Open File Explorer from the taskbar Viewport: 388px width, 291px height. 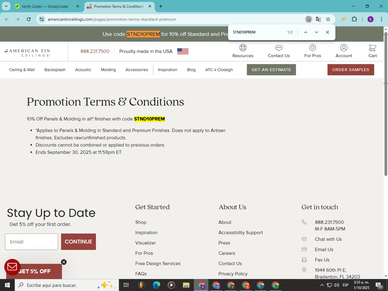(x=186, y=285)
